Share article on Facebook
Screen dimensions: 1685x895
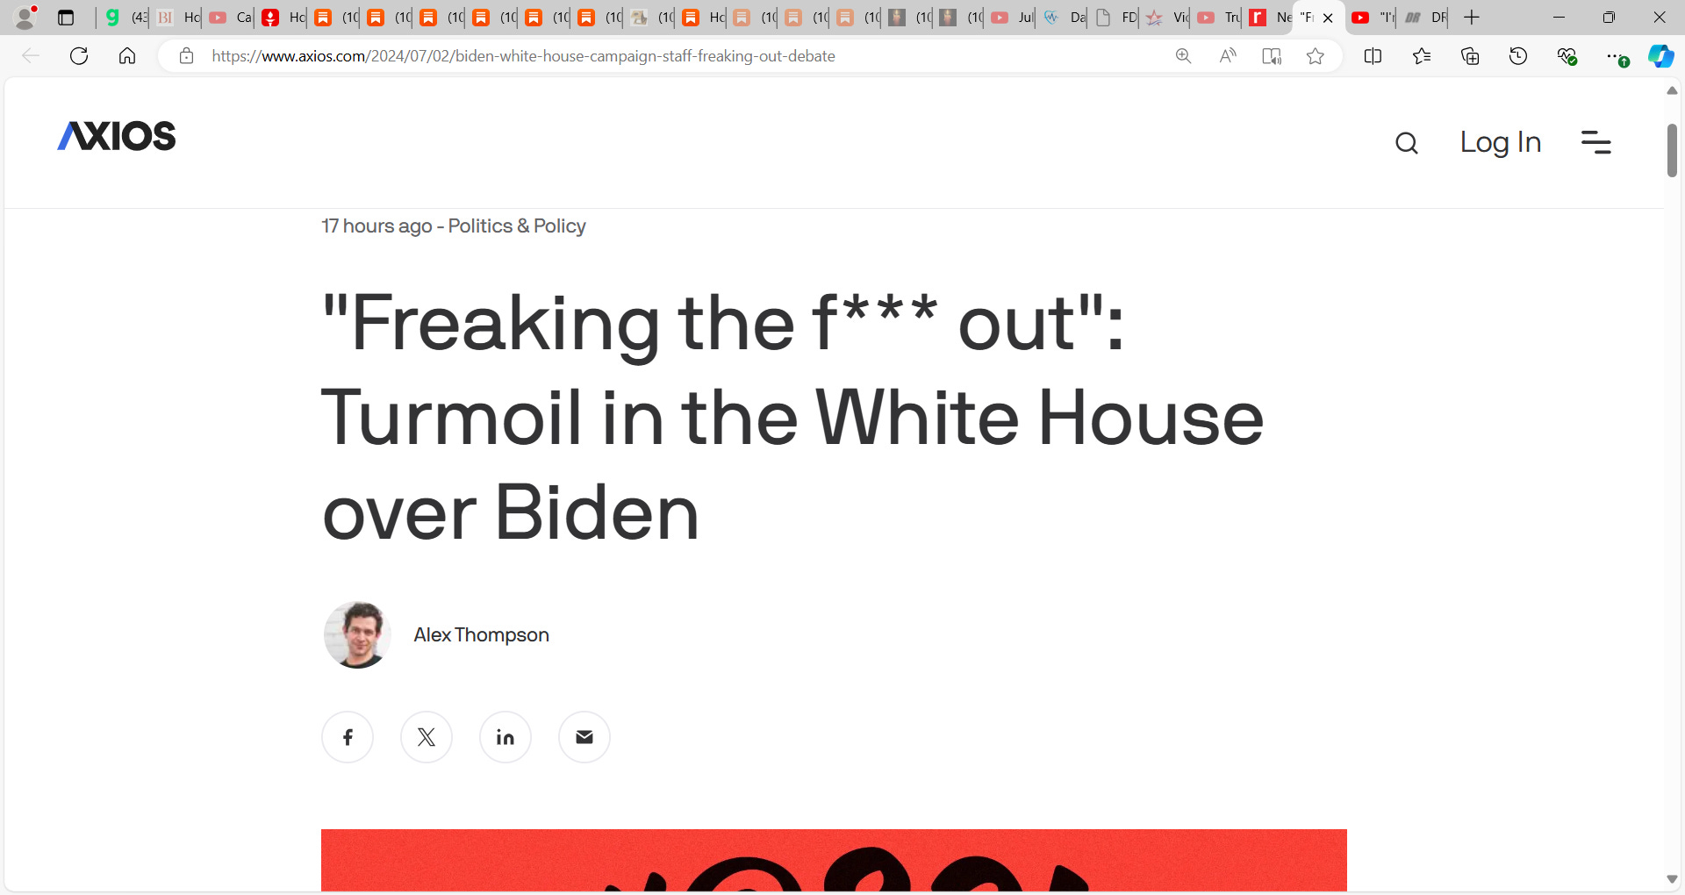(348, 737)
